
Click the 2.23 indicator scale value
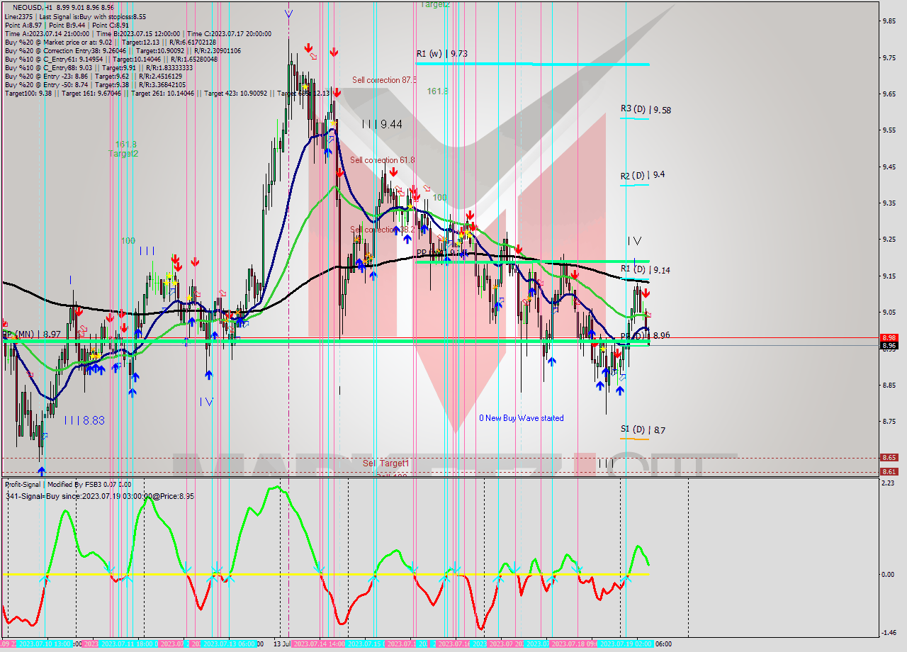(889, 483)
